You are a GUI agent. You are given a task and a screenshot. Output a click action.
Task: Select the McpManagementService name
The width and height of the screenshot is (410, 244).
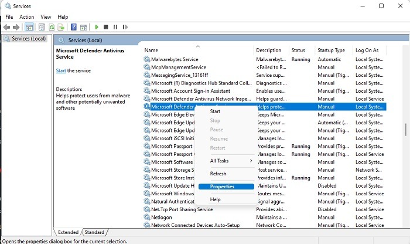(179, 67)
